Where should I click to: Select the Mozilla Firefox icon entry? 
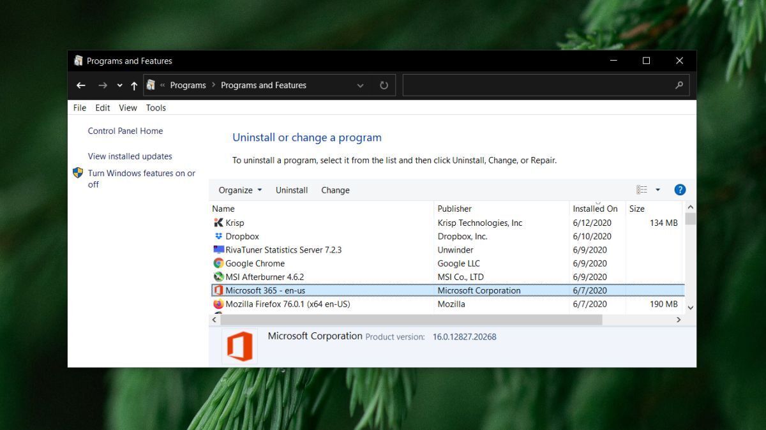[218, 304]
